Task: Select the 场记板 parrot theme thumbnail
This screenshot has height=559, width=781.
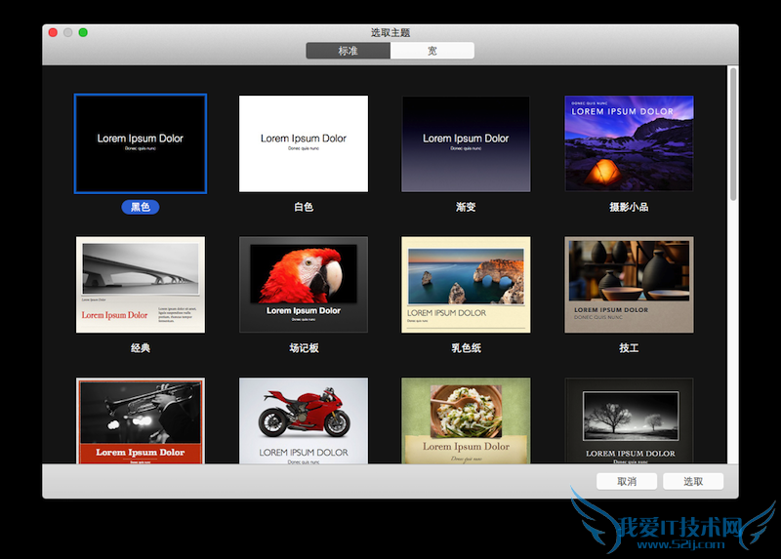Action: (x=304, y=285)
